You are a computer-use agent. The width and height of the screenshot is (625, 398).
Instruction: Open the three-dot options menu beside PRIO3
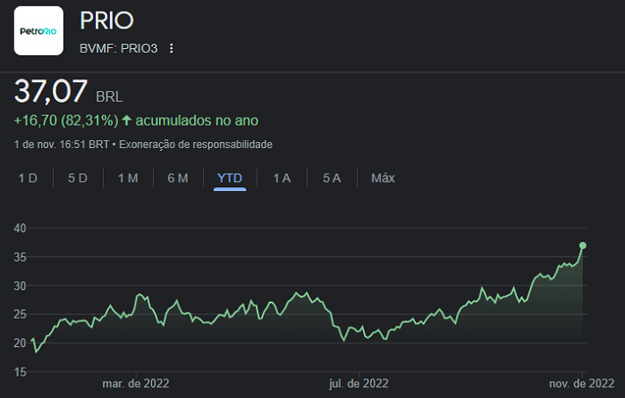coord(172,48)
